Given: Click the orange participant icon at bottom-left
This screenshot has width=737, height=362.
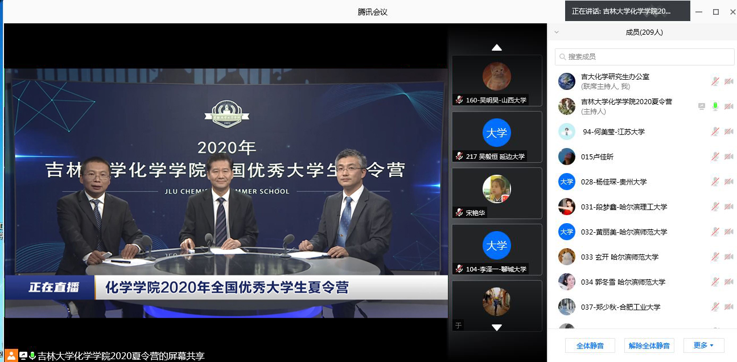Looking at the screenshot, I should coord(11,356).
